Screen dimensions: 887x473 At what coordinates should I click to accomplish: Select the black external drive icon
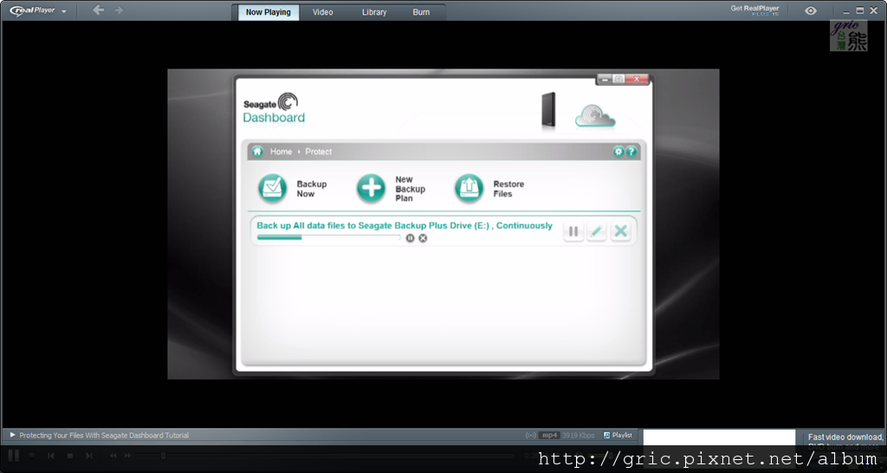[548, 110]
